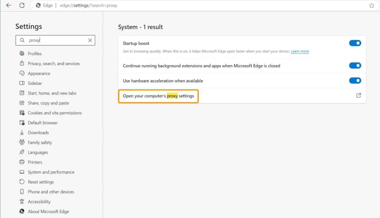This screenshot has width=380, height=218.
Task: Open proxy settings via the external link icon
Action: click(x=359, y=95)
